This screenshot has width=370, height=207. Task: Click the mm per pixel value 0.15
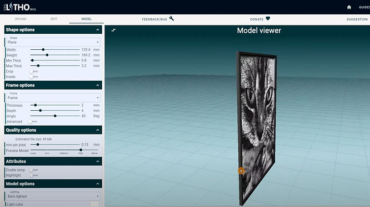click(85, 144)
